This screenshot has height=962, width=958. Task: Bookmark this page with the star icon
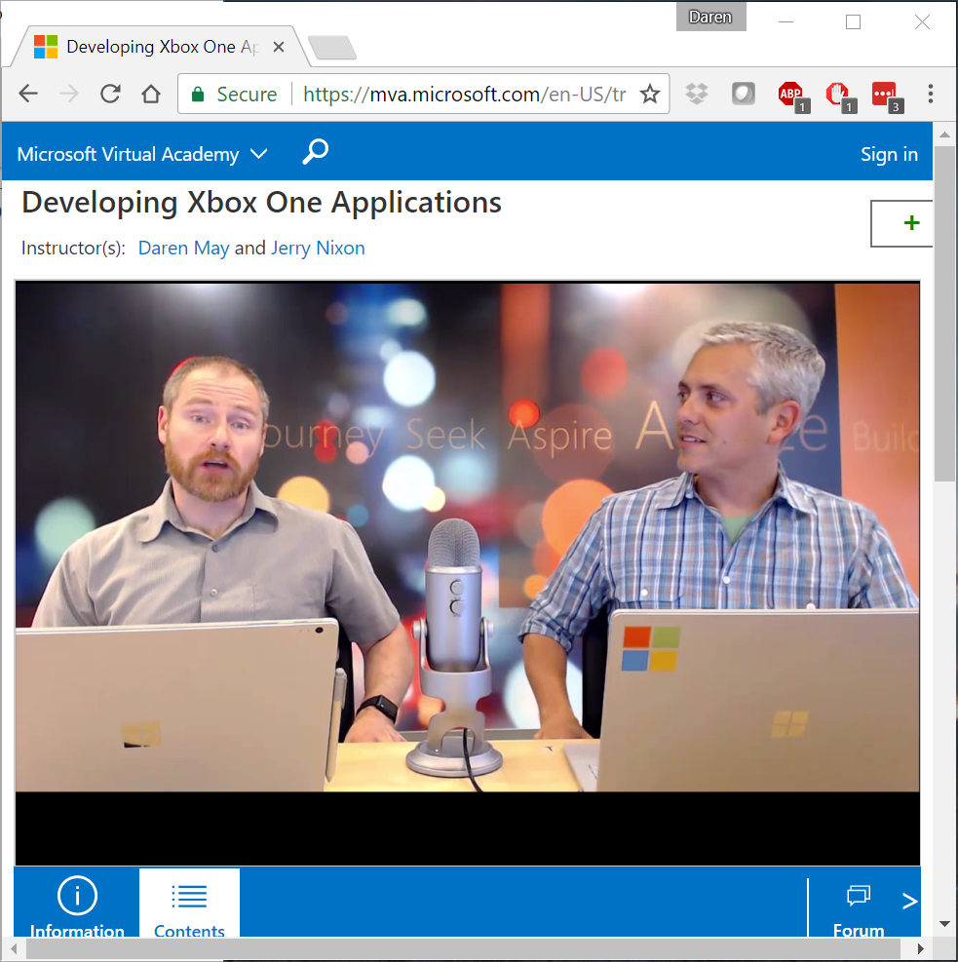click(x=649, y=94)
